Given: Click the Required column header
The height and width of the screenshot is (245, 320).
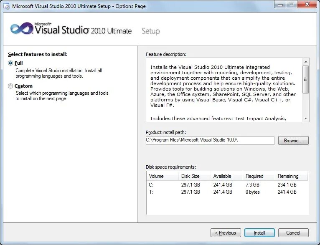Looking at the screenshot, I should point(259,176).
